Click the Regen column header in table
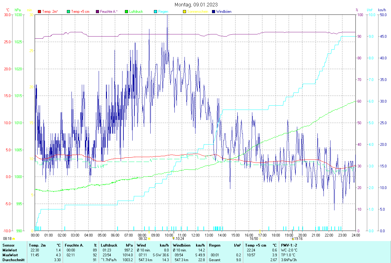Image resolution: width=391 pixels, height=263 pixels. point(214,245)
